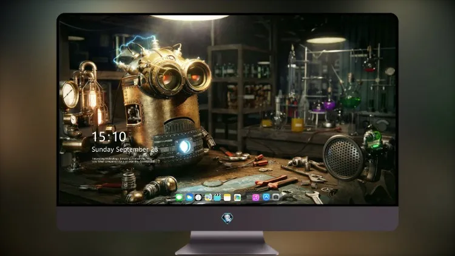Open the Photos gallery icon in dock
This screenshot has height=256, width=455.
click(x=237, y=197)
